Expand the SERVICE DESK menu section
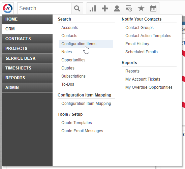Viewport: 185px width, 169px height. tap(27, 58)
